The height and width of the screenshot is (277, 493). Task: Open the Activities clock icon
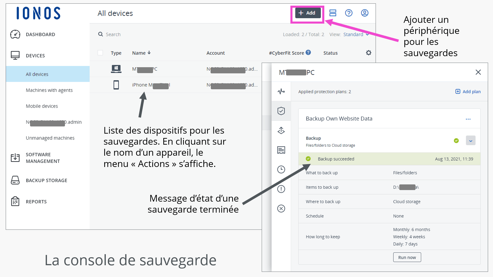[x=281, y=170]
